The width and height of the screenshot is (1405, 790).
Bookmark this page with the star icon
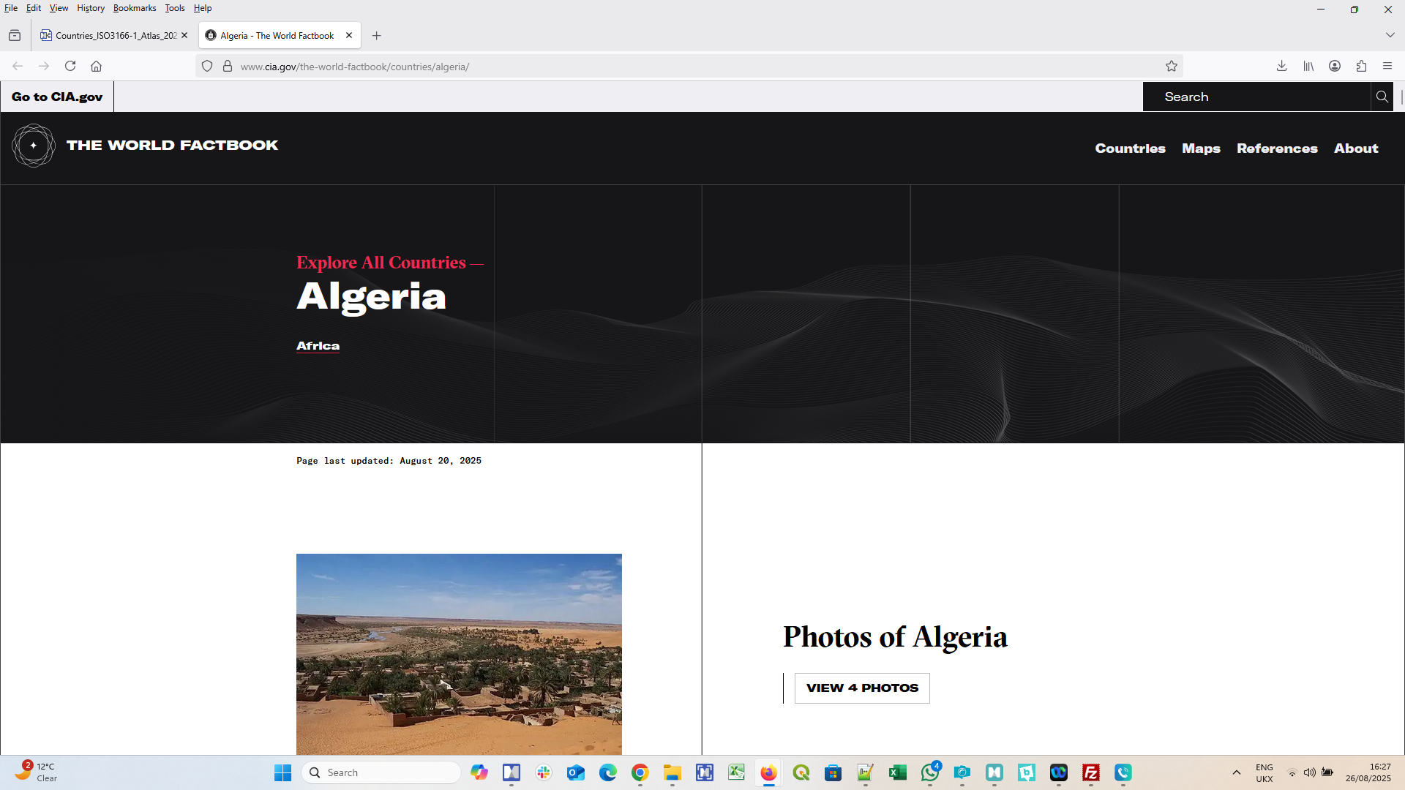pyautogui.click(x=1172, y=66)
